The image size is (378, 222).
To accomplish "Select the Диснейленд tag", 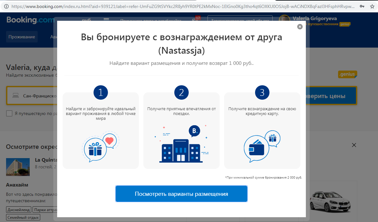I will pyautogui.click(x=19, y=210).
